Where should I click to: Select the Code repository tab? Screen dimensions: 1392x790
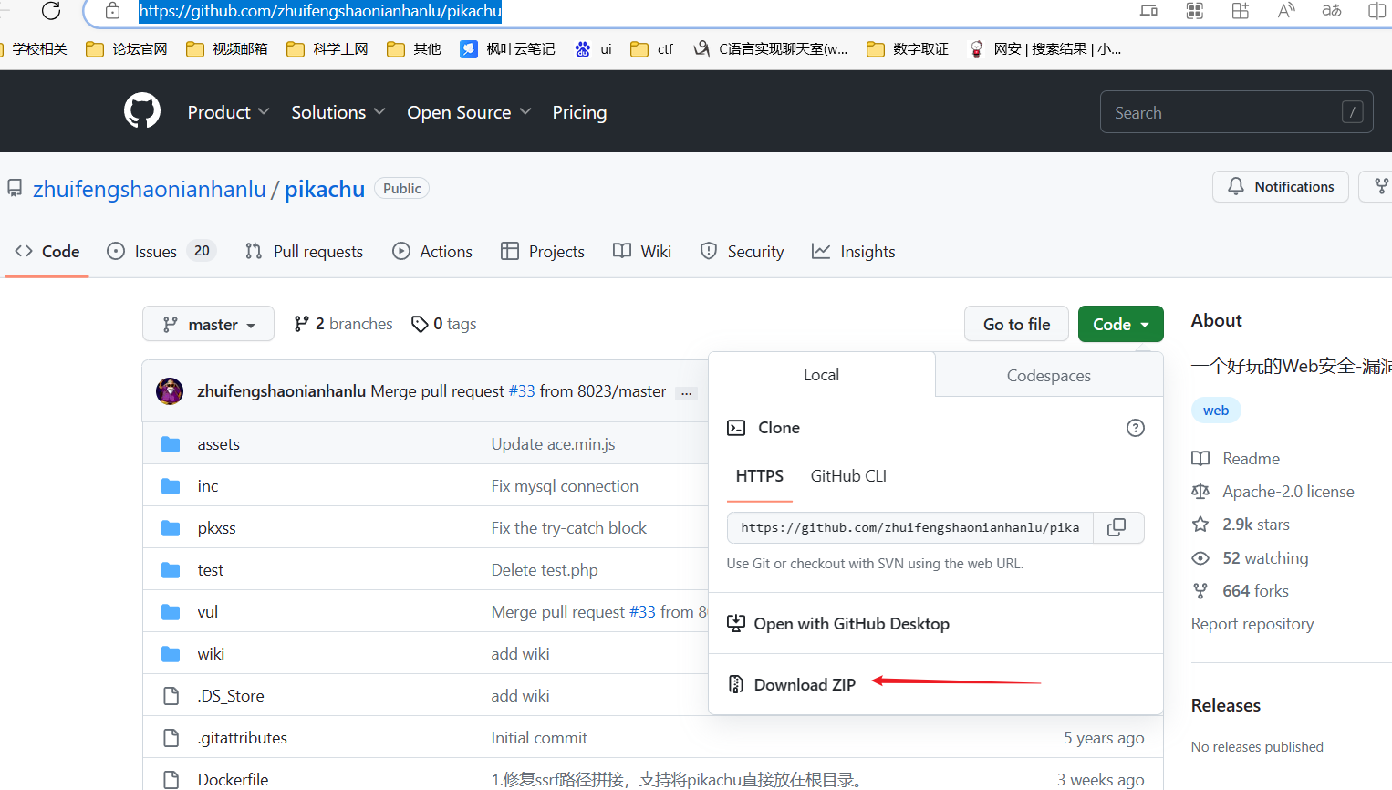pos(47,252)
